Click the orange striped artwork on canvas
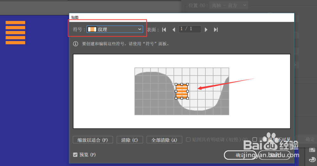The width and height of the screenshot is (317, 166). coord(15,33)
